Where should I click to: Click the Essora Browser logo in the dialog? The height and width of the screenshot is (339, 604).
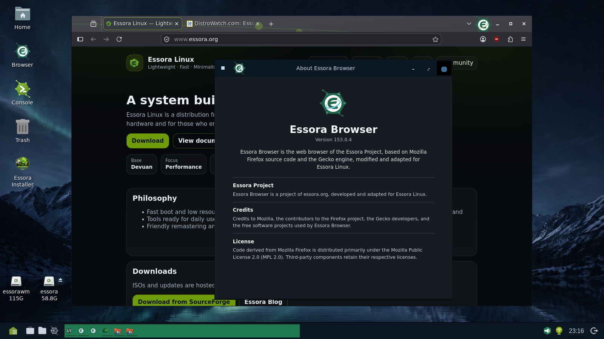point(333,103)
